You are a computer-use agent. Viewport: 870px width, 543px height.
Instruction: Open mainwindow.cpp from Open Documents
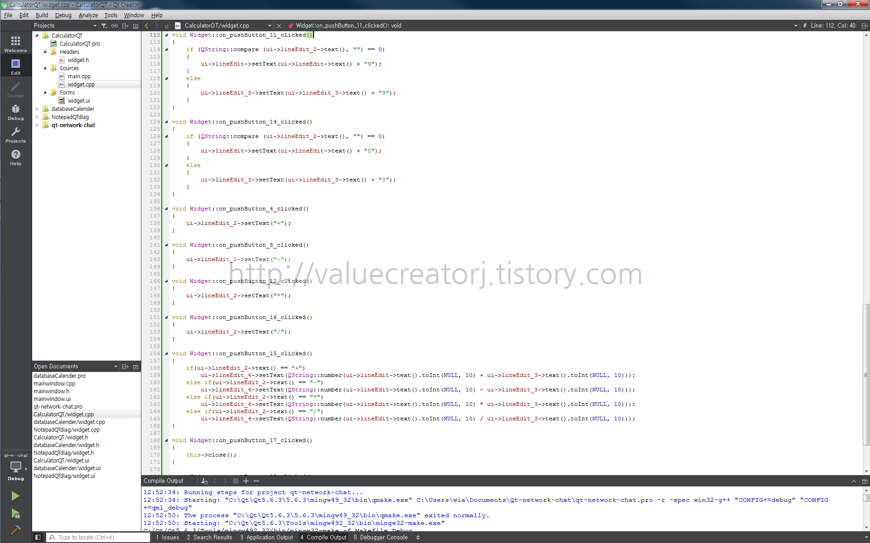pyautogui.click(x=54, y=384)
